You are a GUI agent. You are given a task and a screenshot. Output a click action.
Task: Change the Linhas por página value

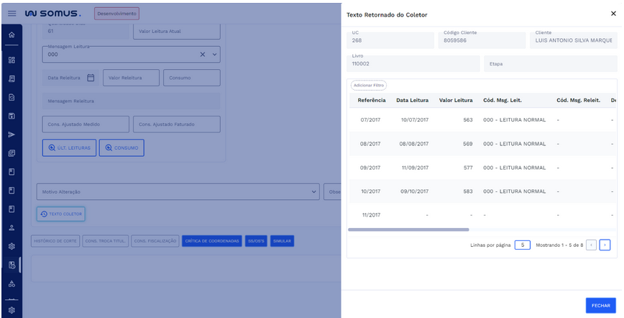523,245
